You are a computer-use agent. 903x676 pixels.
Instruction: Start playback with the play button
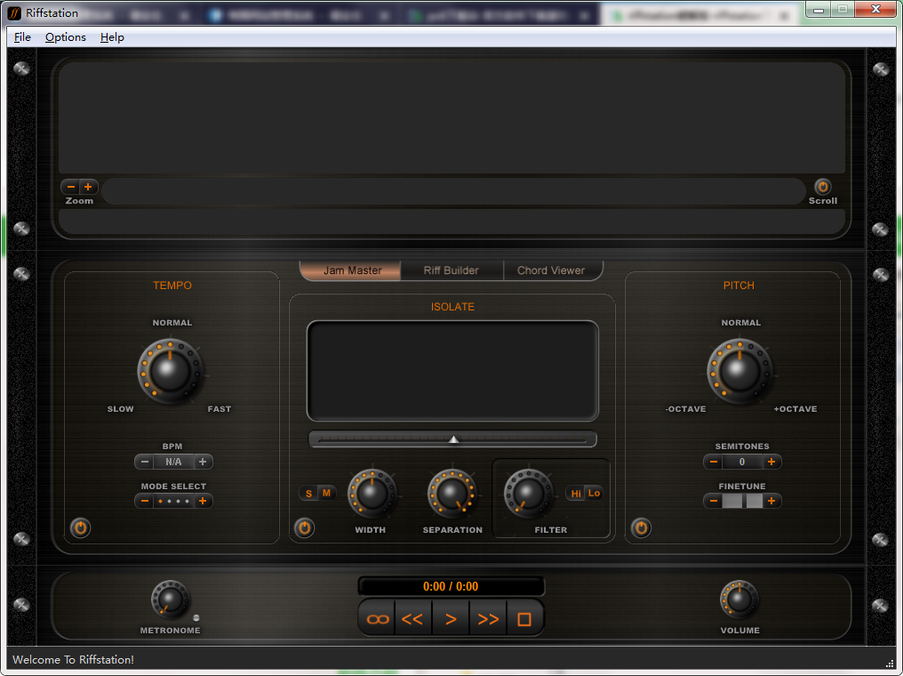pos(451,617)
